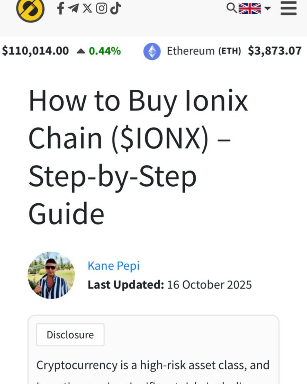The image size is (307, 384).
Task: Click the $110,014.00 ticker price
Action: point(35,51)
